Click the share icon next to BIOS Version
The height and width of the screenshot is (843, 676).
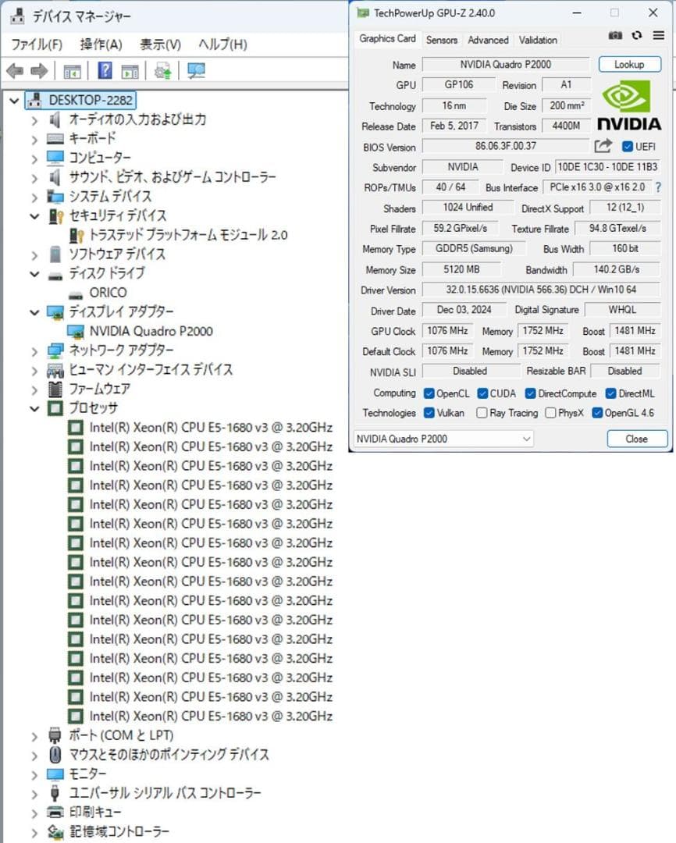click(602, 147)
